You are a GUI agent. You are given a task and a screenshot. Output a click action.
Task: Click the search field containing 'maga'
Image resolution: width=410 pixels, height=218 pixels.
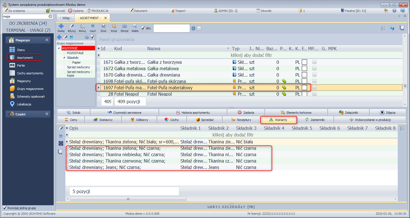25,17
